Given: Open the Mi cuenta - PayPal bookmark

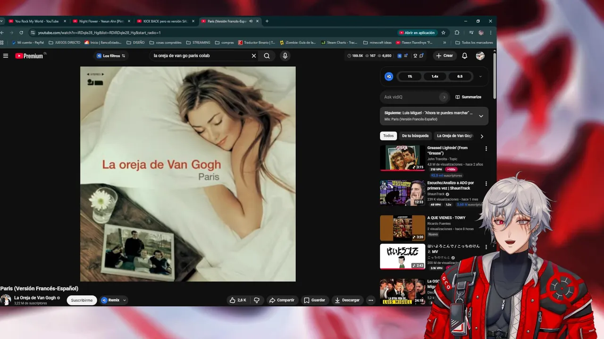Looking at the screenshot, I should 28,42.
